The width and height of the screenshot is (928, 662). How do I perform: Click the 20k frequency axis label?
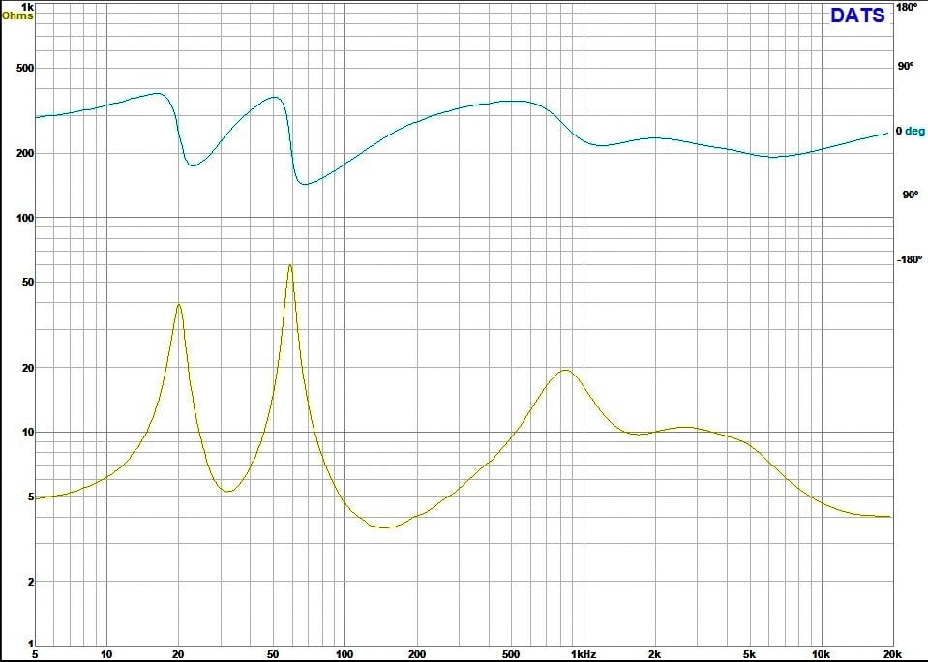pyautogui.click(x=891, y=654)
